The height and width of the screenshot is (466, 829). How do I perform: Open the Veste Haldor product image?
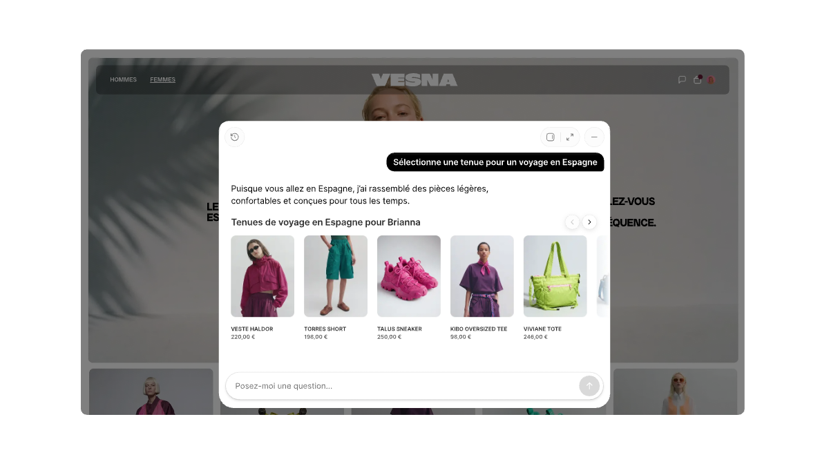(263, 276)
